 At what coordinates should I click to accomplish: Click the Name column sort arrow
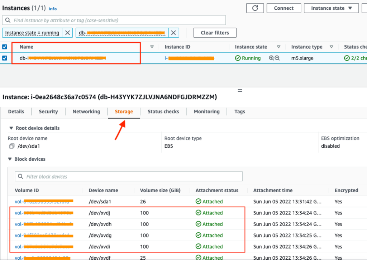click(152, 47)
